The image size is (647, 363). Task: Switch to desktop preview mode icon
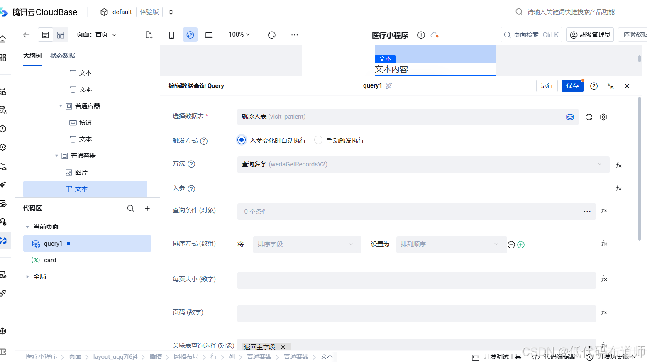(x=209, y=35)
